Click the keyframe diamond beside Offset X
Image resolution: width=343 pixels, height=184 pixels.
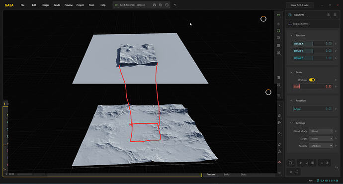point(336,44)
